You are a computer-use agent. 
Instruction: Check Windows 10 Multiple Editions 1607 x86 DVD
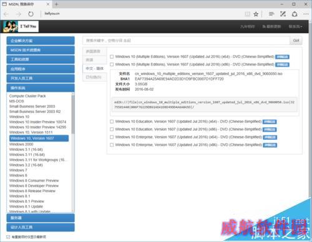click(112, 64)
